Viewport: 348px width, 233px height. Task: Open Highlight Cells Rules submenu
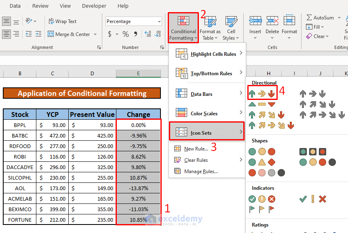[207, 54]
